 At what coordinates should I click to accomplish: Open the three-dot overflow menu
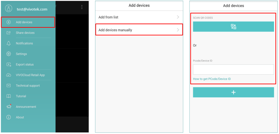82,7
